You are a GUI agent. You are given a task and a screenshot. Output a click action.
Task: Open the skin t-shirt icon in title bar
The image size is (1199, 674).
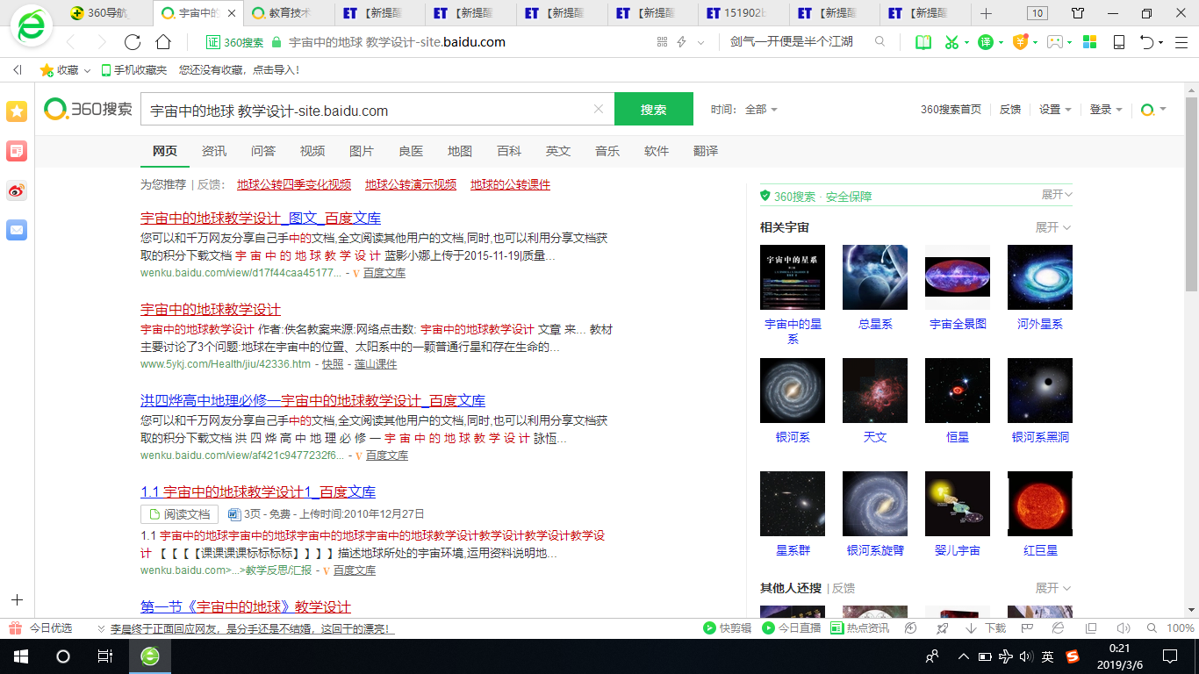pyautogui.click(x=1078, y=13)
